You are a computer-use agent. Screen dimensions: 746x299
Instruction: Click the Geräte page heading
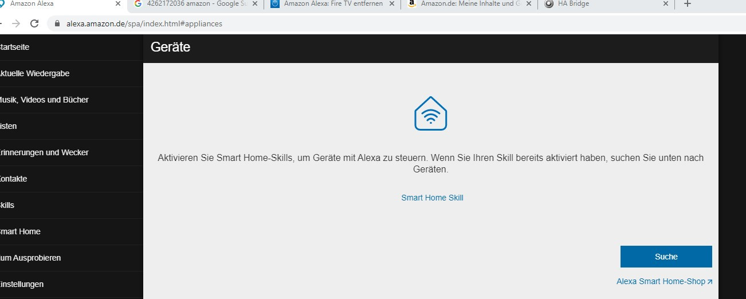170,48
